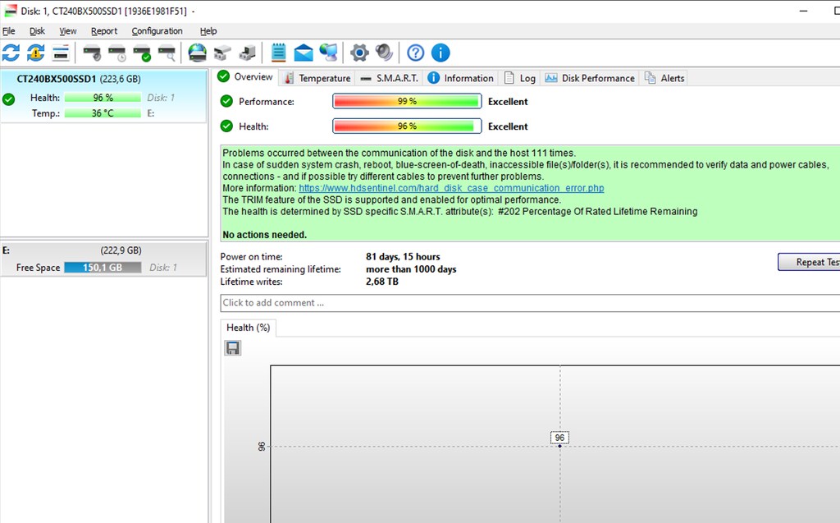Open the File menu
Image resolution: width=840 pixels, height=523 pixels.
tap(8, 31)
